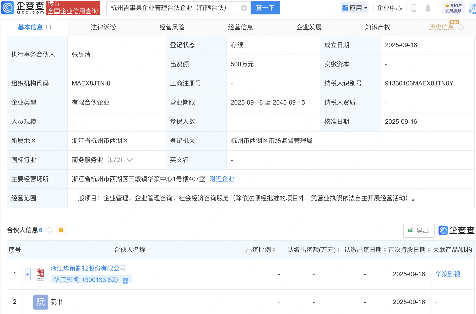
Task: Click partner name 阮书
Action: click(57, 302)
